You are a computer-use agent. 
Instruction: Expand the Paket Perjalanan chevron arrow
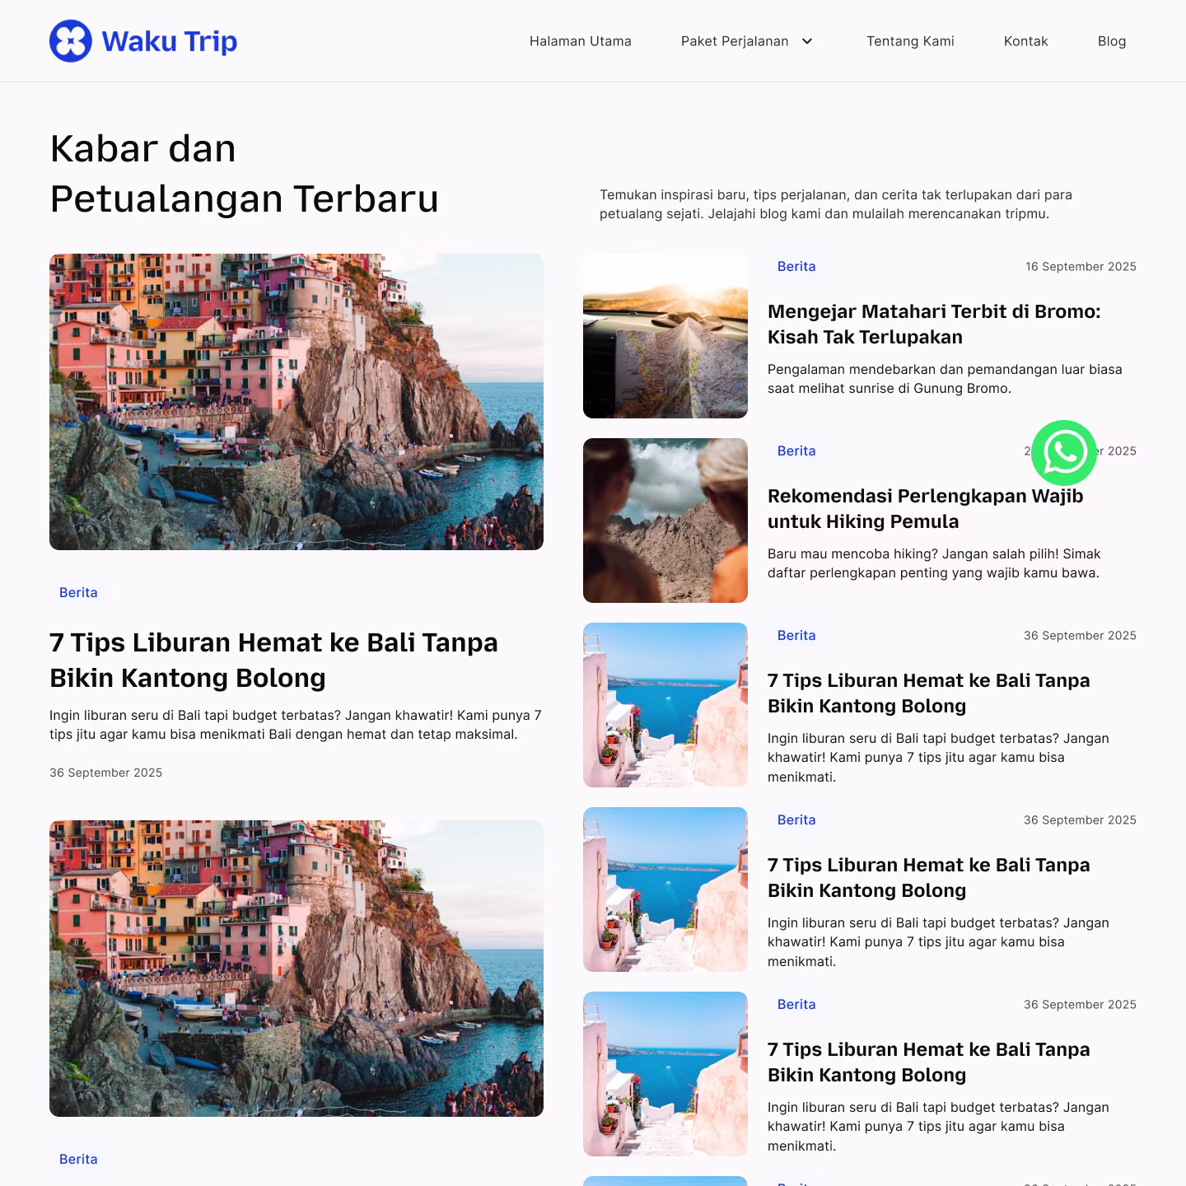tap(807, 41)
